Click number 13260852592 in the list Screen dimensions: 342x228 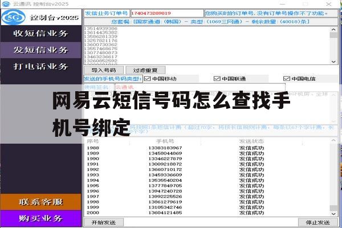click(x=100, y=60)
